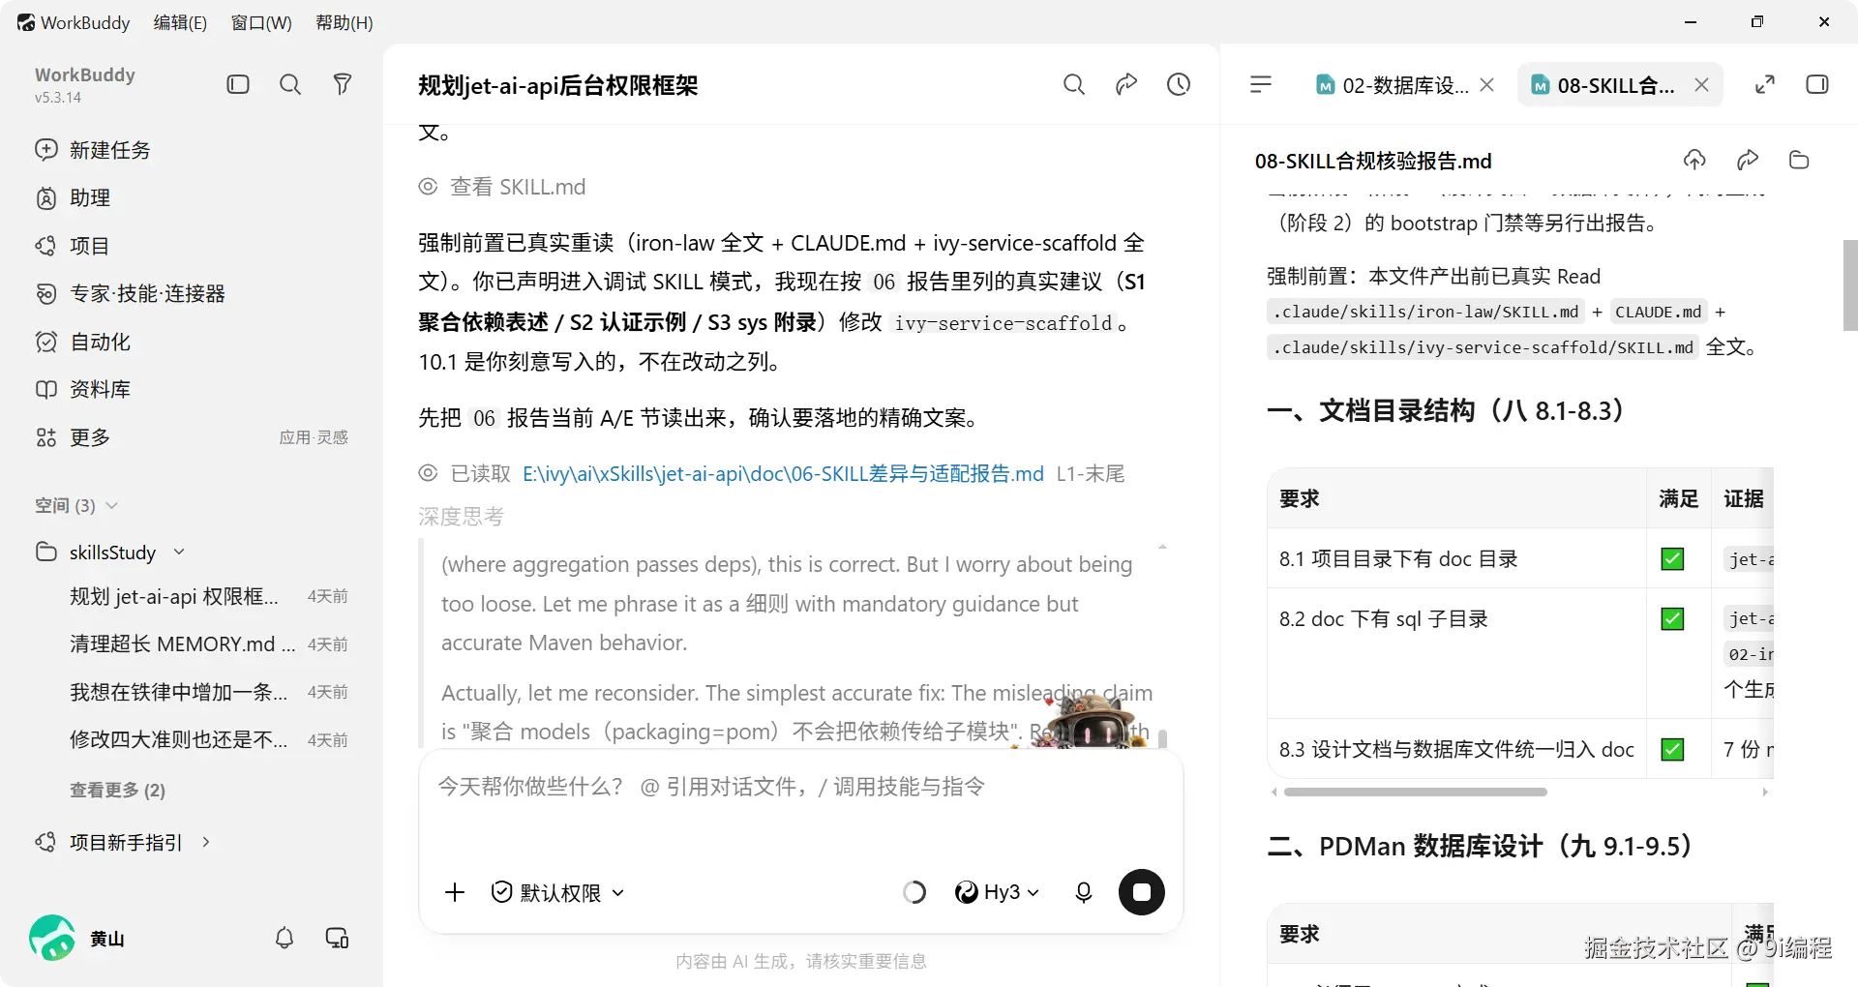
Task: Click the 查看 SKILL.md step
Action: click(x=502, y=186)
